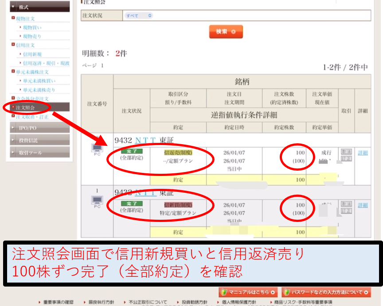The image size is (383, 306).
Task: Open the 注文状況 dropdown showing すべて
Action: (x=139, y=15)
